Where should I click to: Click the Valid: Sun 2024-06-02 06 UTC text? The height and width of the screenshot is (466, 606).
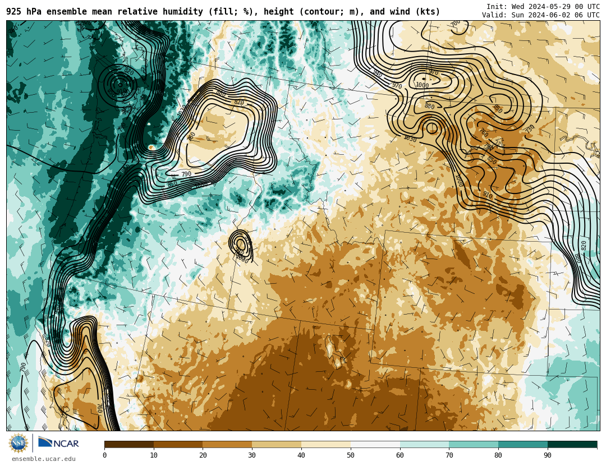541,15
